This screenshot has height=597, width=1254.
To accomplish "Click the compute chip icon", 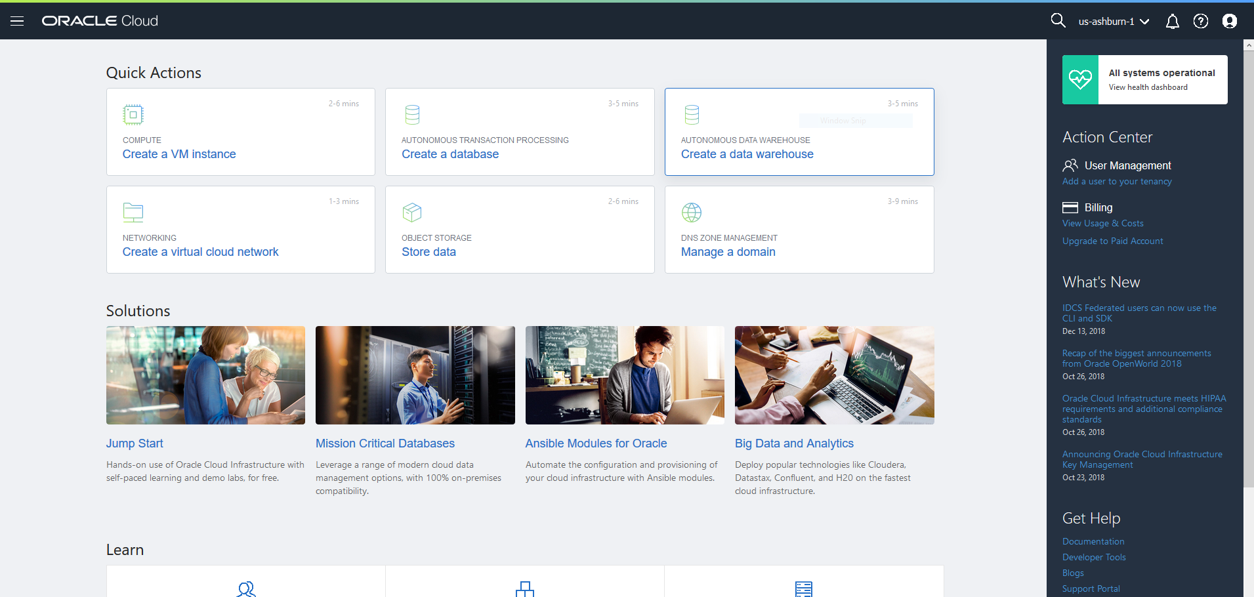I will [133, 115].
